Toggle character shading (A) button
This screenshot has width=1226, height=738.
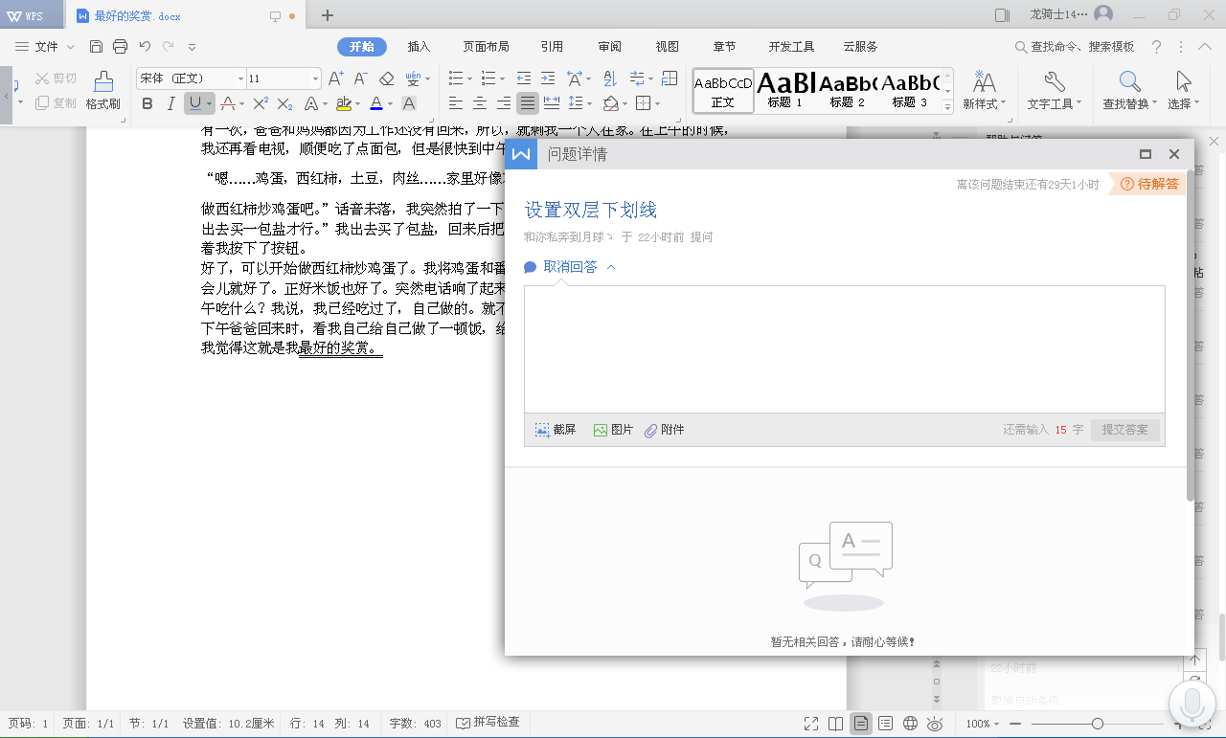[409, 103]
